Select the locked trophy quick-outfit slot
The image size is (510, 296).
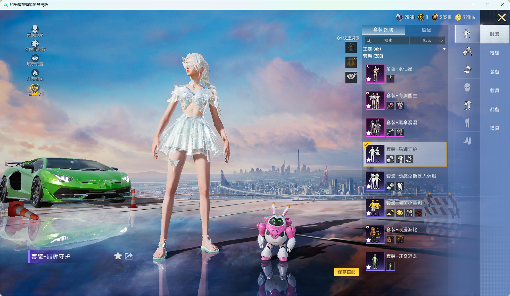tap(351, 62)
